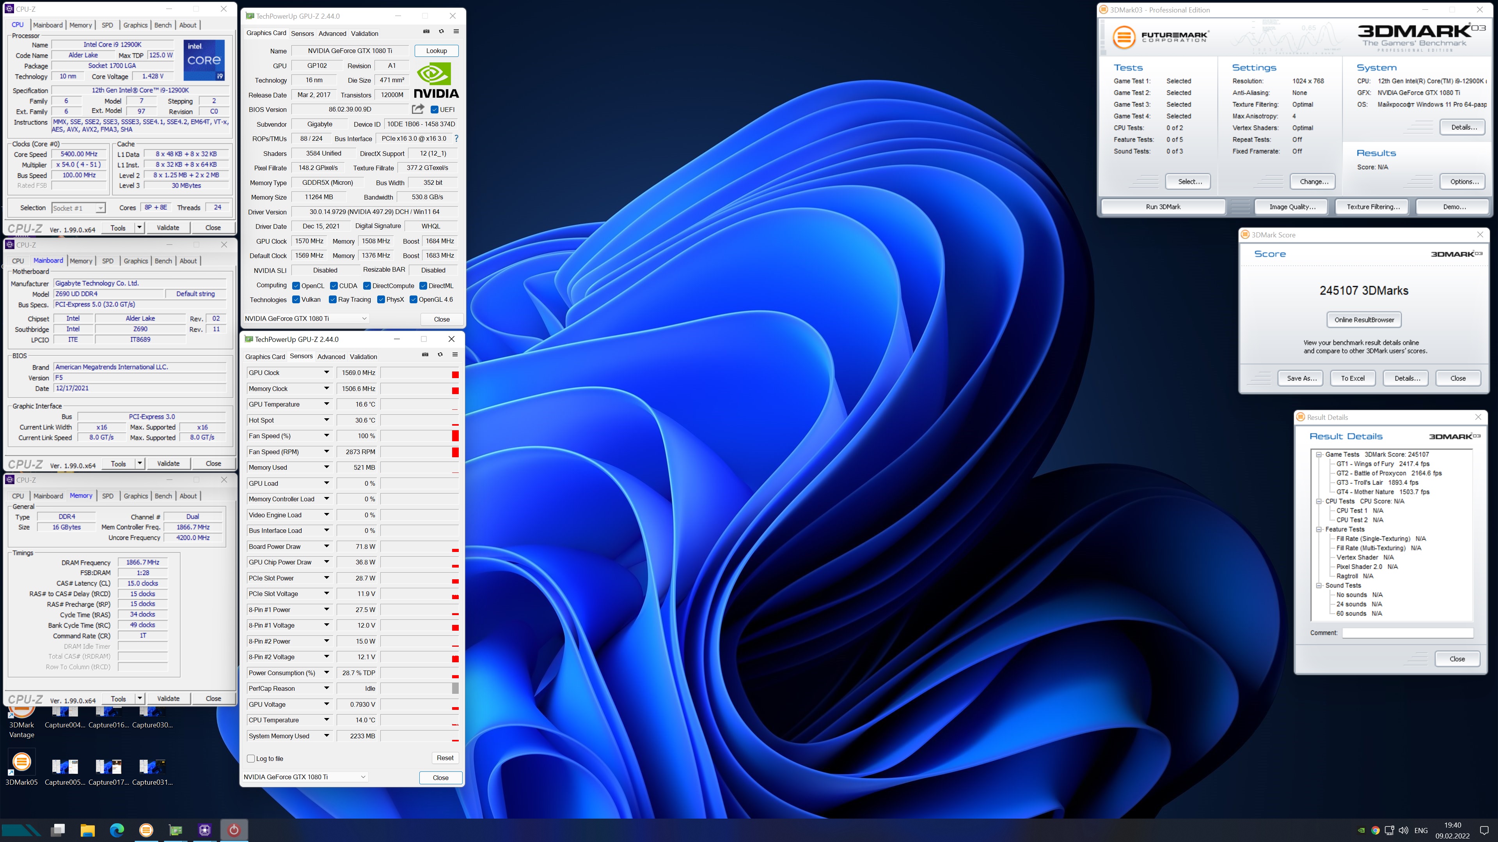Click Memory Used sensor graph bar

[x=419, y=467]
